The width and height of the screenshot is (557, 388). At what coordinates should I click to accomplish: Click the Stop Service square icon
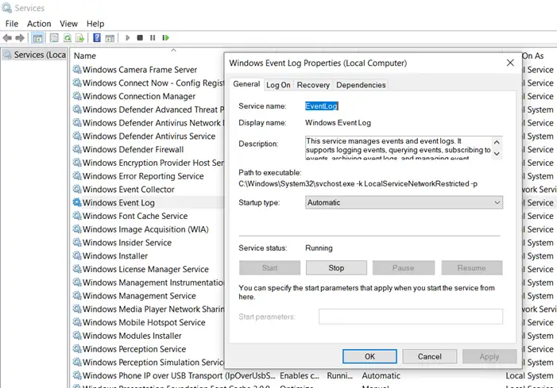click(x=140, y=37)
